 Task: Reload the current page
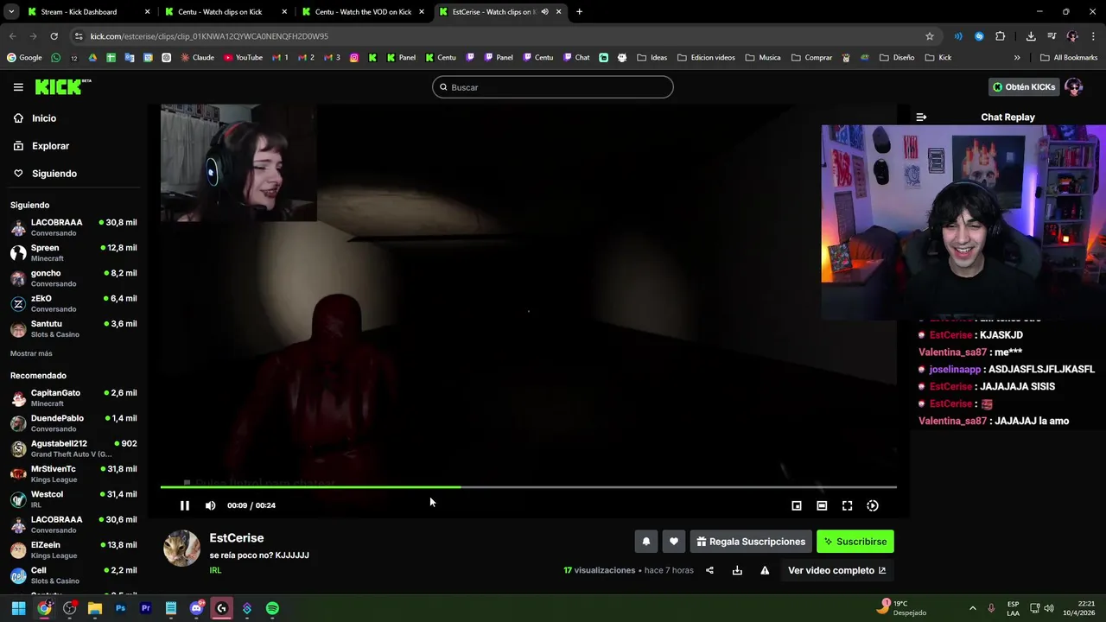click(x=54, y=36)
